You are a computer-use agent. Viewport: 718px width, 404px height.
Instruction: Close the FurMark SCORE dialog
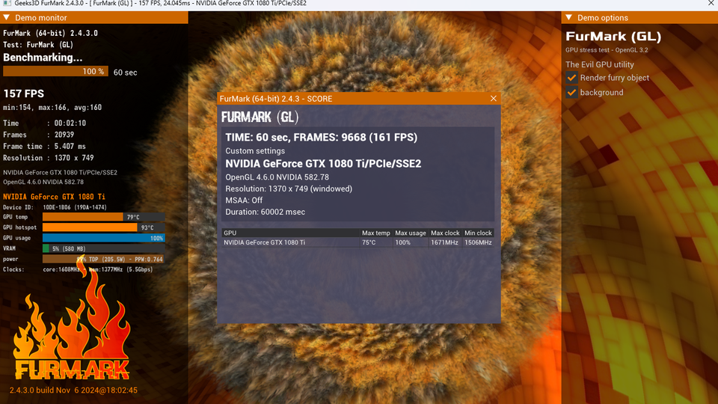pos(493,99)
